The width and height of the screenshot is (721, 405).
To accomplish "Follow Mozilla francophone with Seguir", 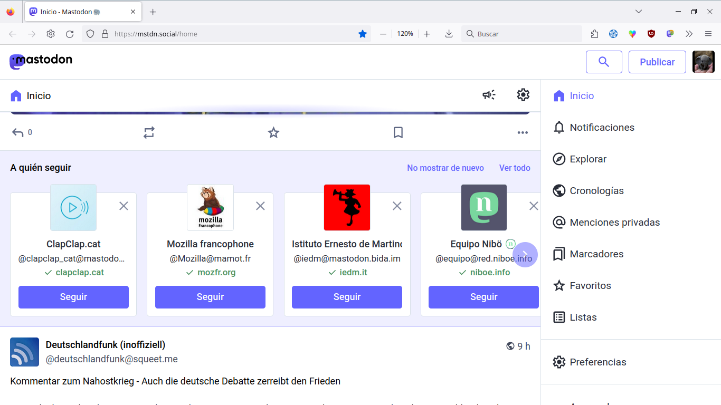I will tap(210, 297).
